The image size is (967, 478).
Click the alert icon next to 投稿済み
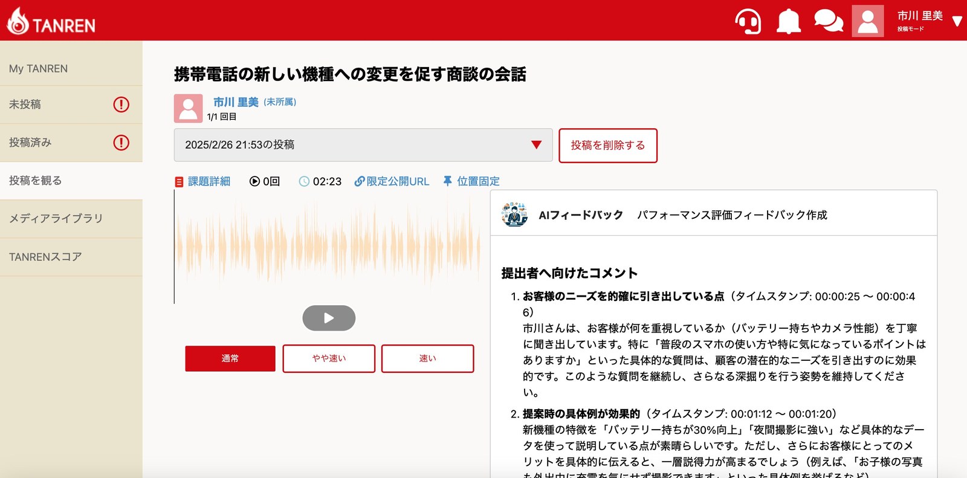(x=121, y=143)
